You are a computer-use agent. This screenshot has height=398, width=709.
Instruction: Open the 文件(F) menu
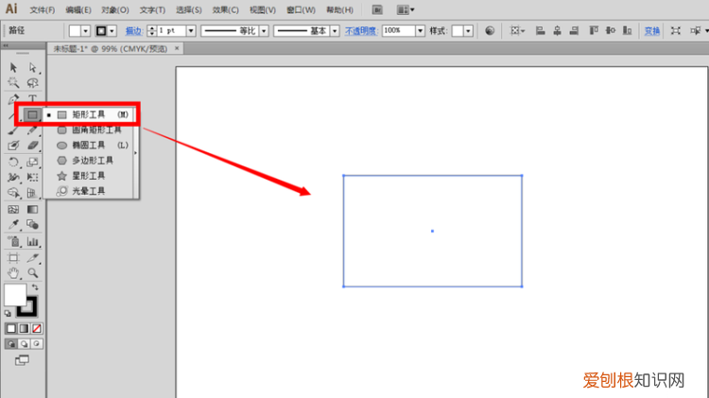[x=42, y=9]
